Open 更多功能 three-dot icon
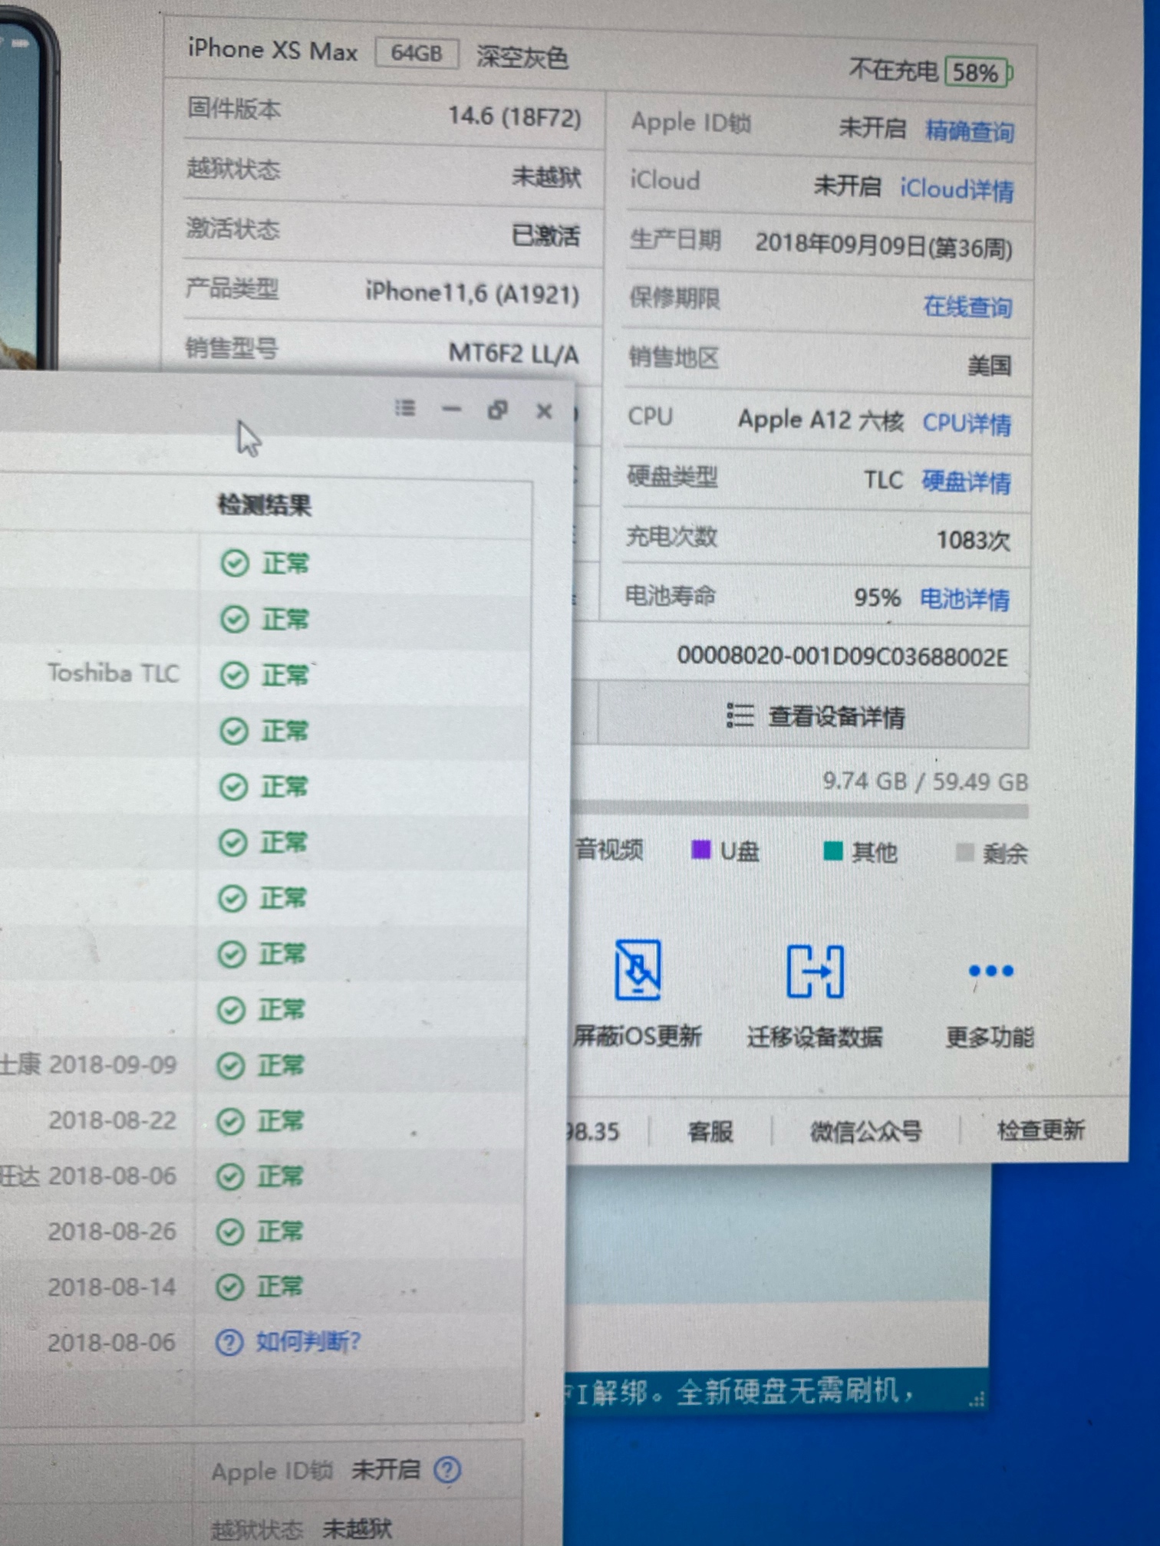Screen dimensions: 1160x1546 click(x=990, y=971)
